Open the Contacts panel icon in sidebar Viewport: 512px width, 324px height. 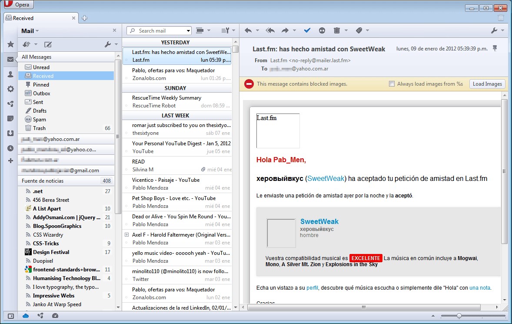10,74
